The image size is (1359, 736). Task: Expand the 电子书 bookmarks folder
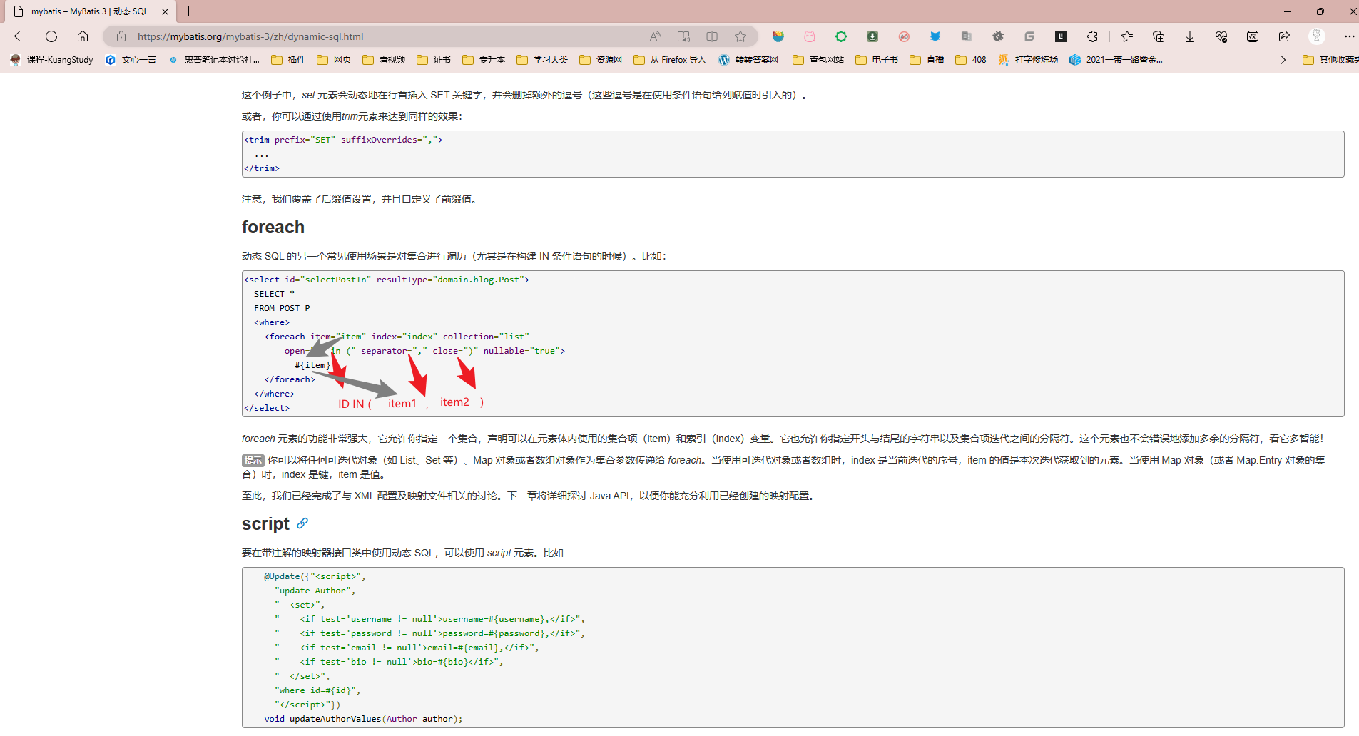point(877,60)
